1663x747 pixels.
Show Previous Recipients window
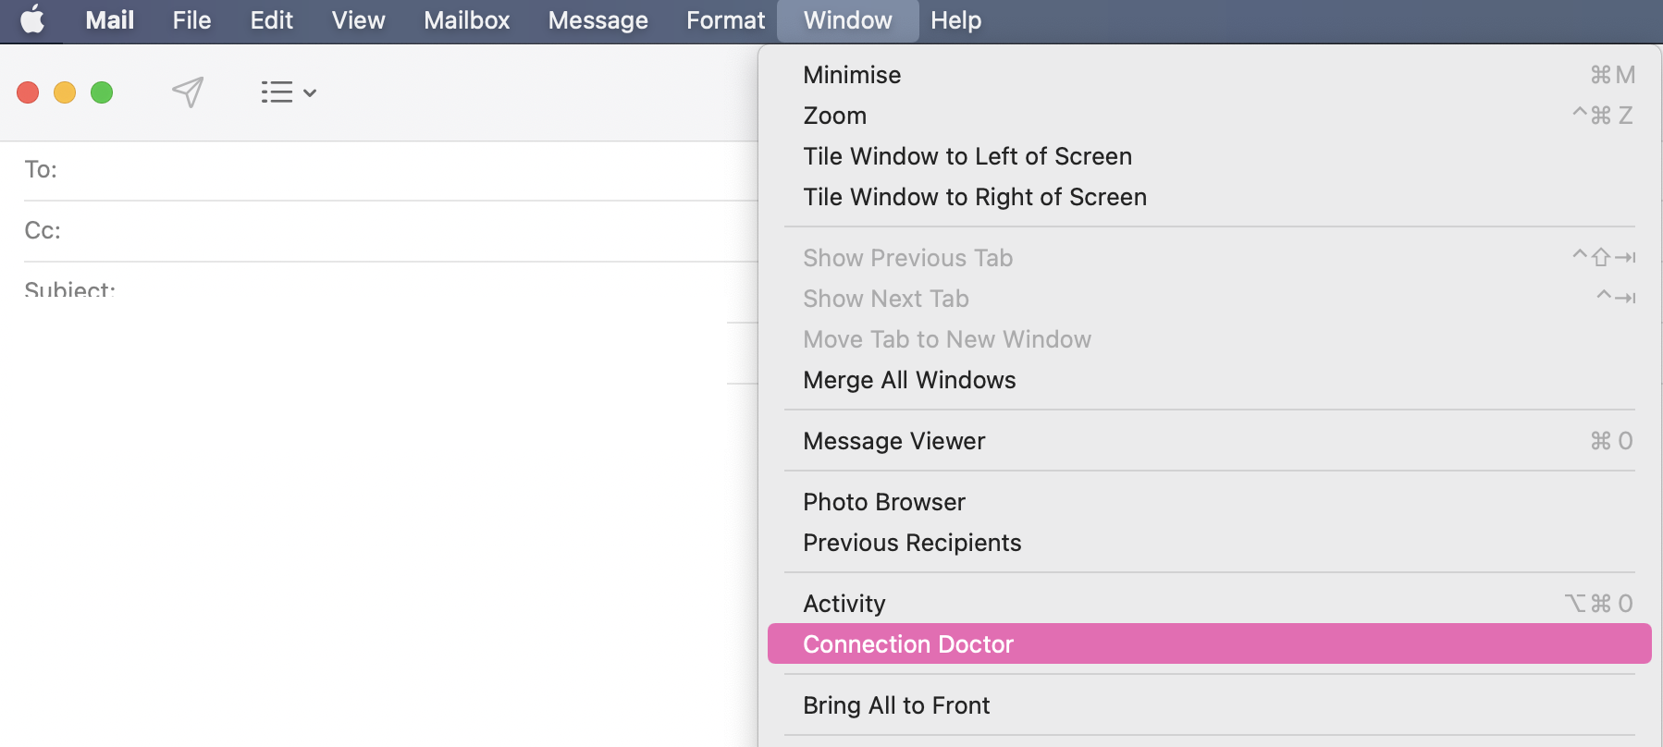click(x=912, y=543)
